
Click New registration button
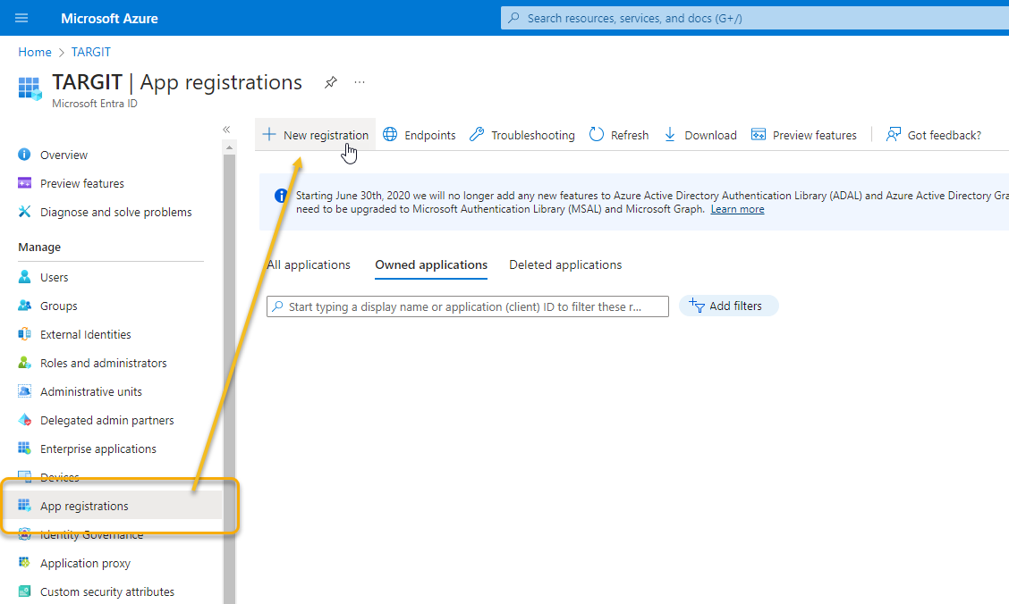click(x=315, y=135)
